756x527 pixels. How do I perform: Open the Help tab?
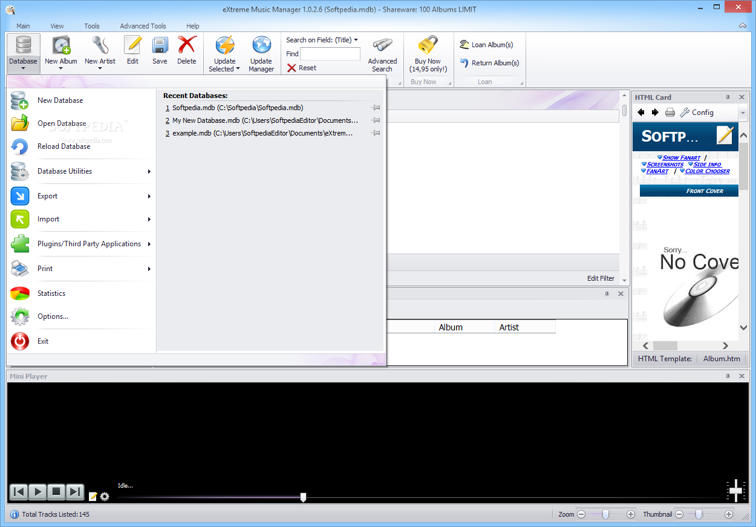click(193, 26)
